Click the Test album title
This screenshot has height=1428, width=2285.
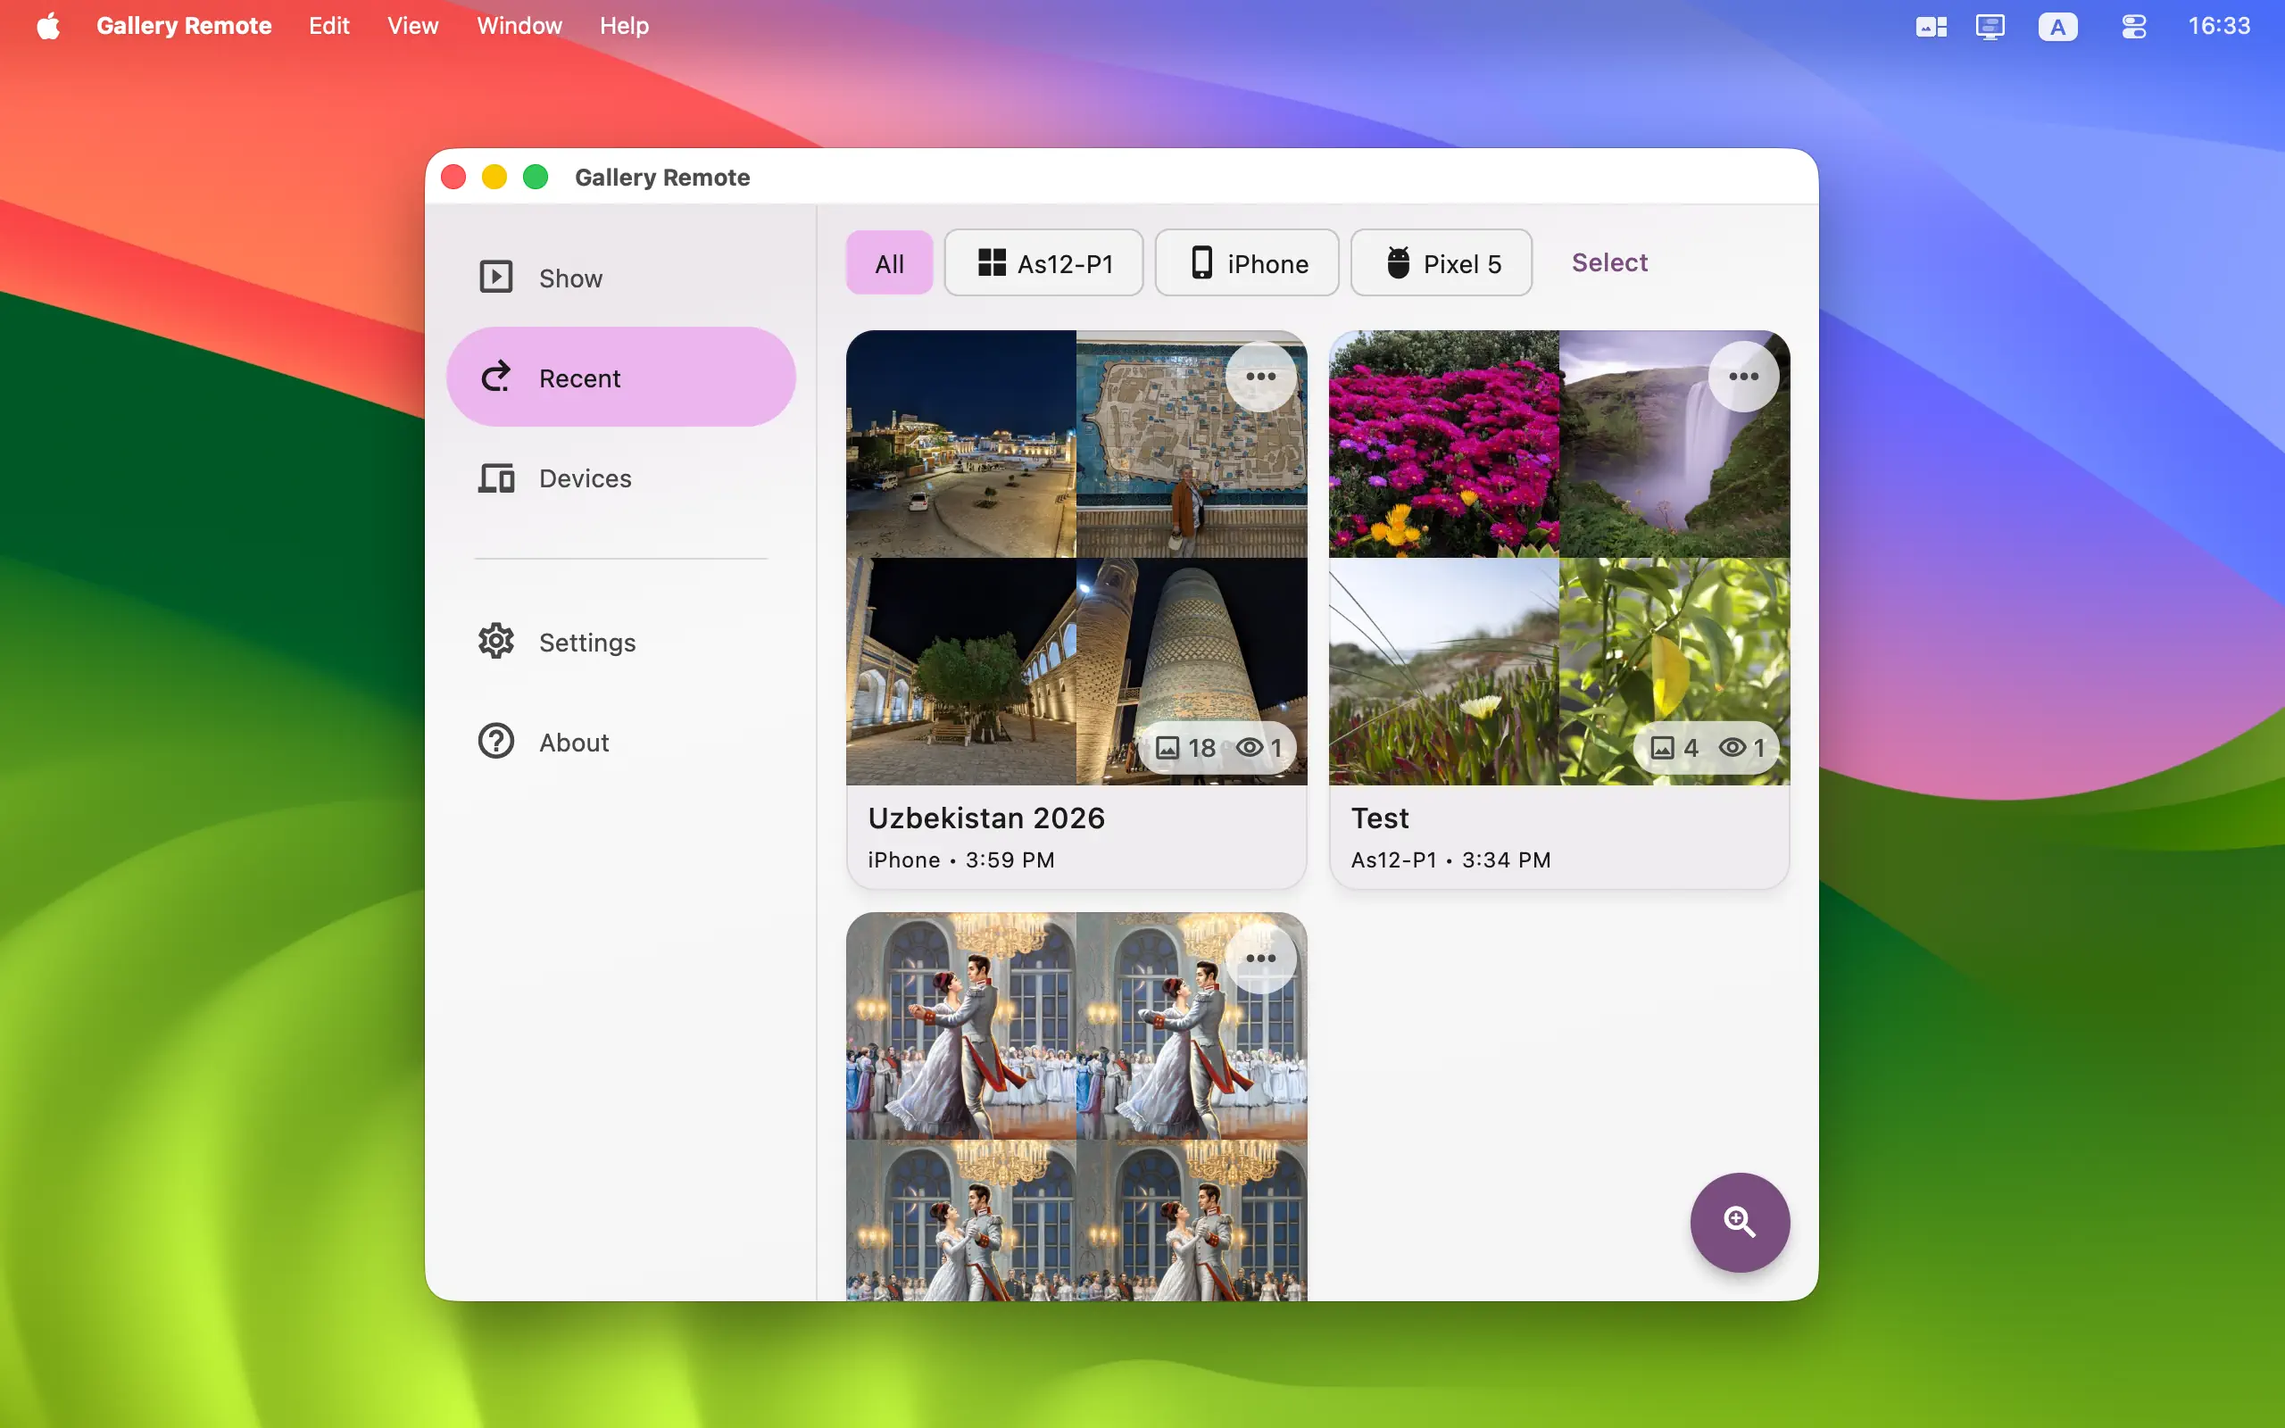(1380, 818)
